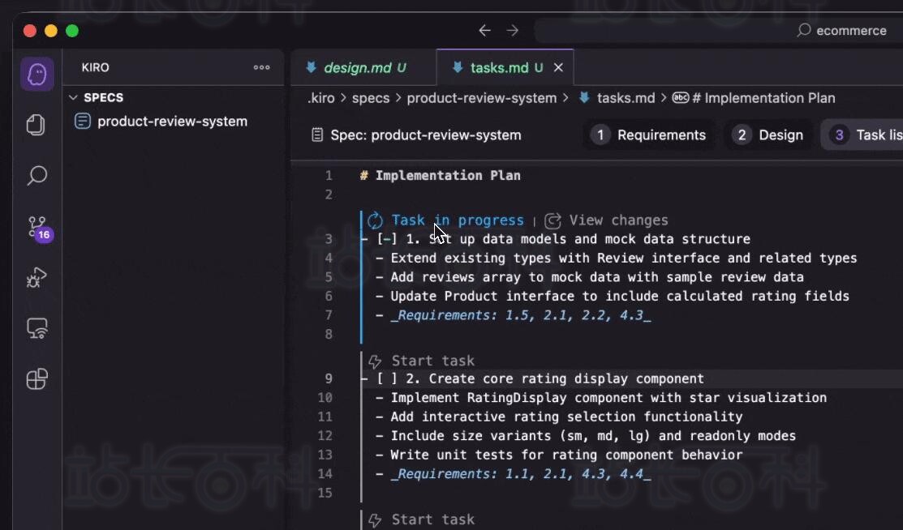Screen dimensions: 903x530
Task: Open Source Control with 16 badge
Action: (x=37, y=227)
